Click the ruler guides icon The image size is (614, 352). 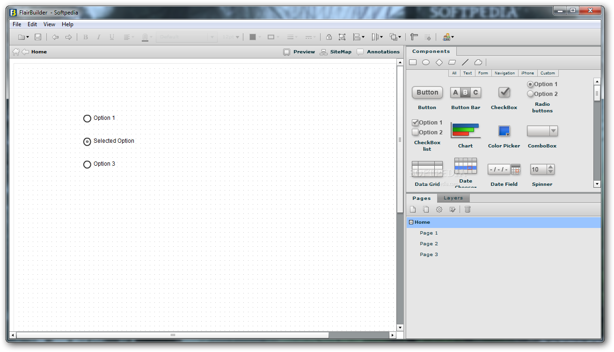pos(414,37)
